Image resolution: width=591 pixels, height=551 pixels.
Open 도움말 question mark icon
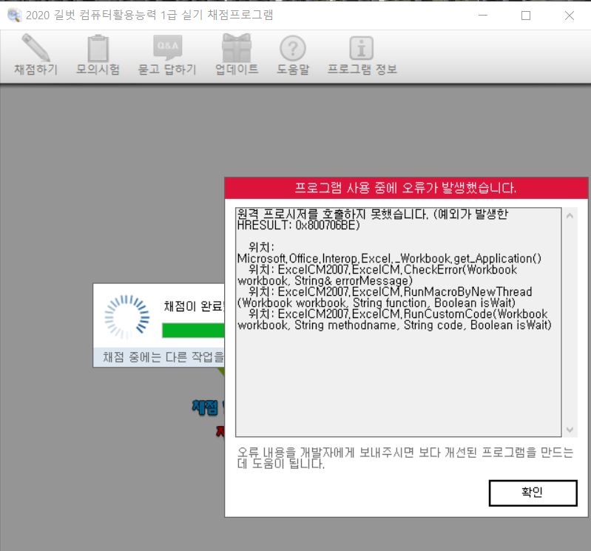tap(293, 49)
